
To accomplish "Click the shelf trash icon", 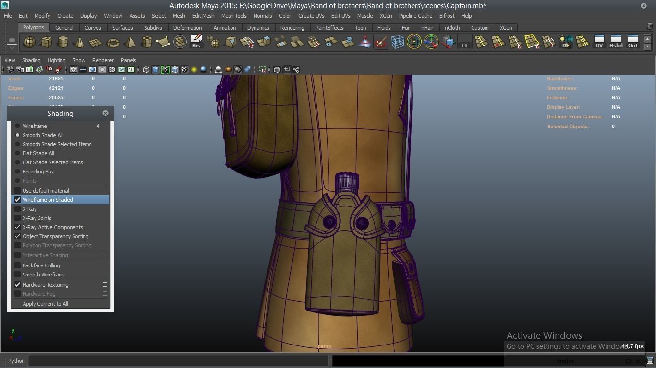I will click(650, 27).
